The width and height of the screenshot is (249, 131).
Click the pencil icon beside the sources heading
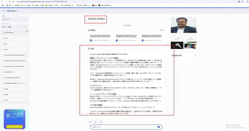89,30
